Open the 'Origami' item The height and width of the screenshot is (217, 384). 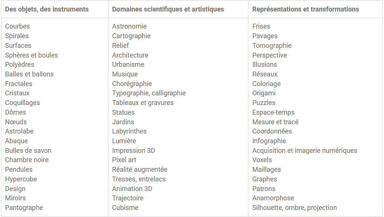point(264,93)
